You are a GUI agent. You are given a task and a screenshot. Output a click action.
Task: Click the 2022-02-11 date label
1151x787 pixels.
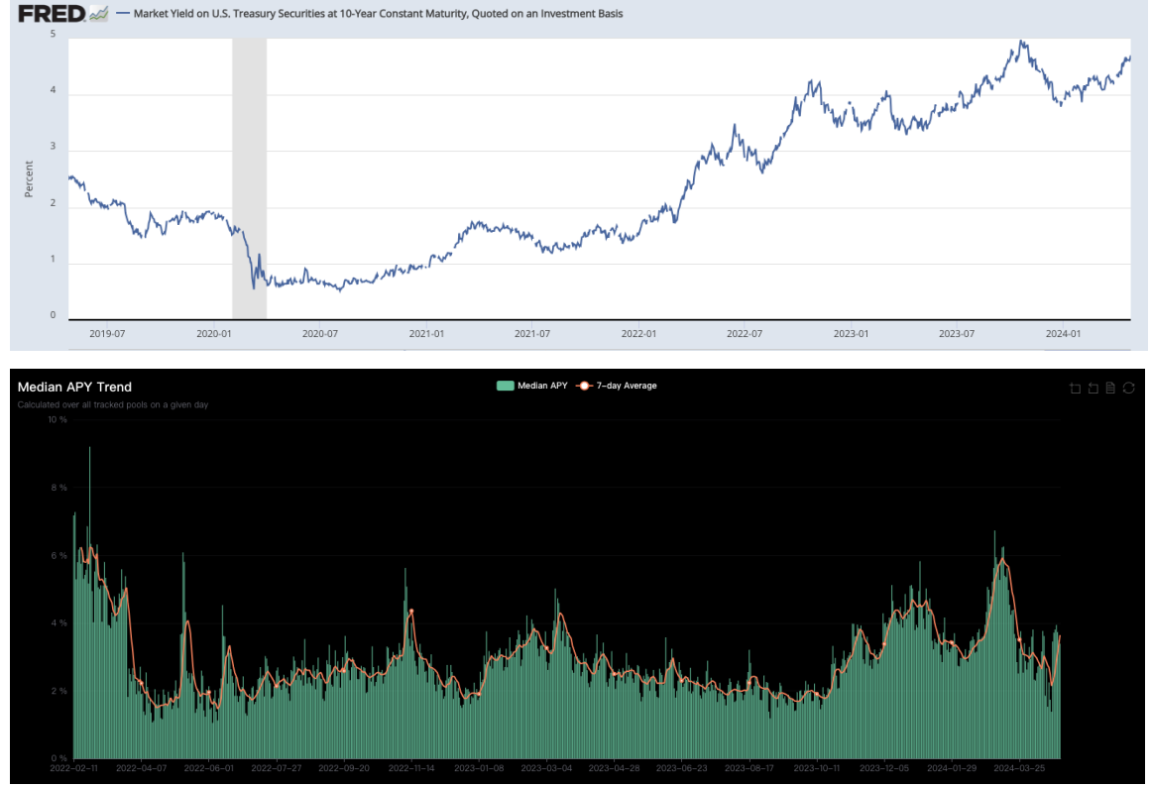pyautogui.click(x=74, y=767)
